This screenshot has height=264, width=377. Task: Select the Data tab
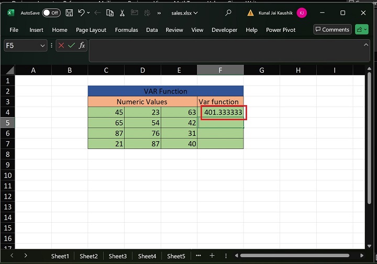(x=152, y=30)
